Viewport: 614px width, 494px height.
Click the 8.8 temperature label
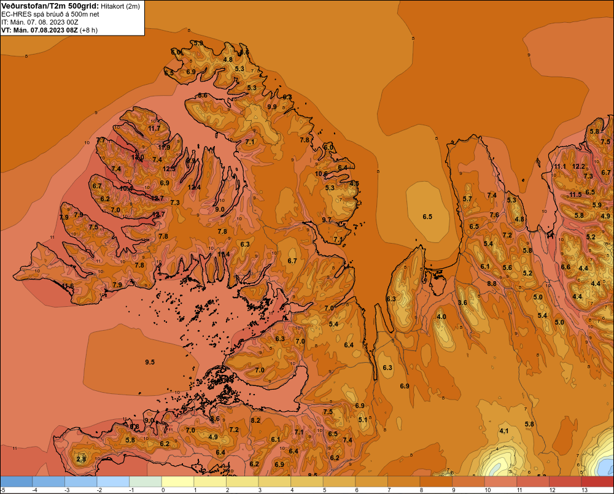(492, 284)
